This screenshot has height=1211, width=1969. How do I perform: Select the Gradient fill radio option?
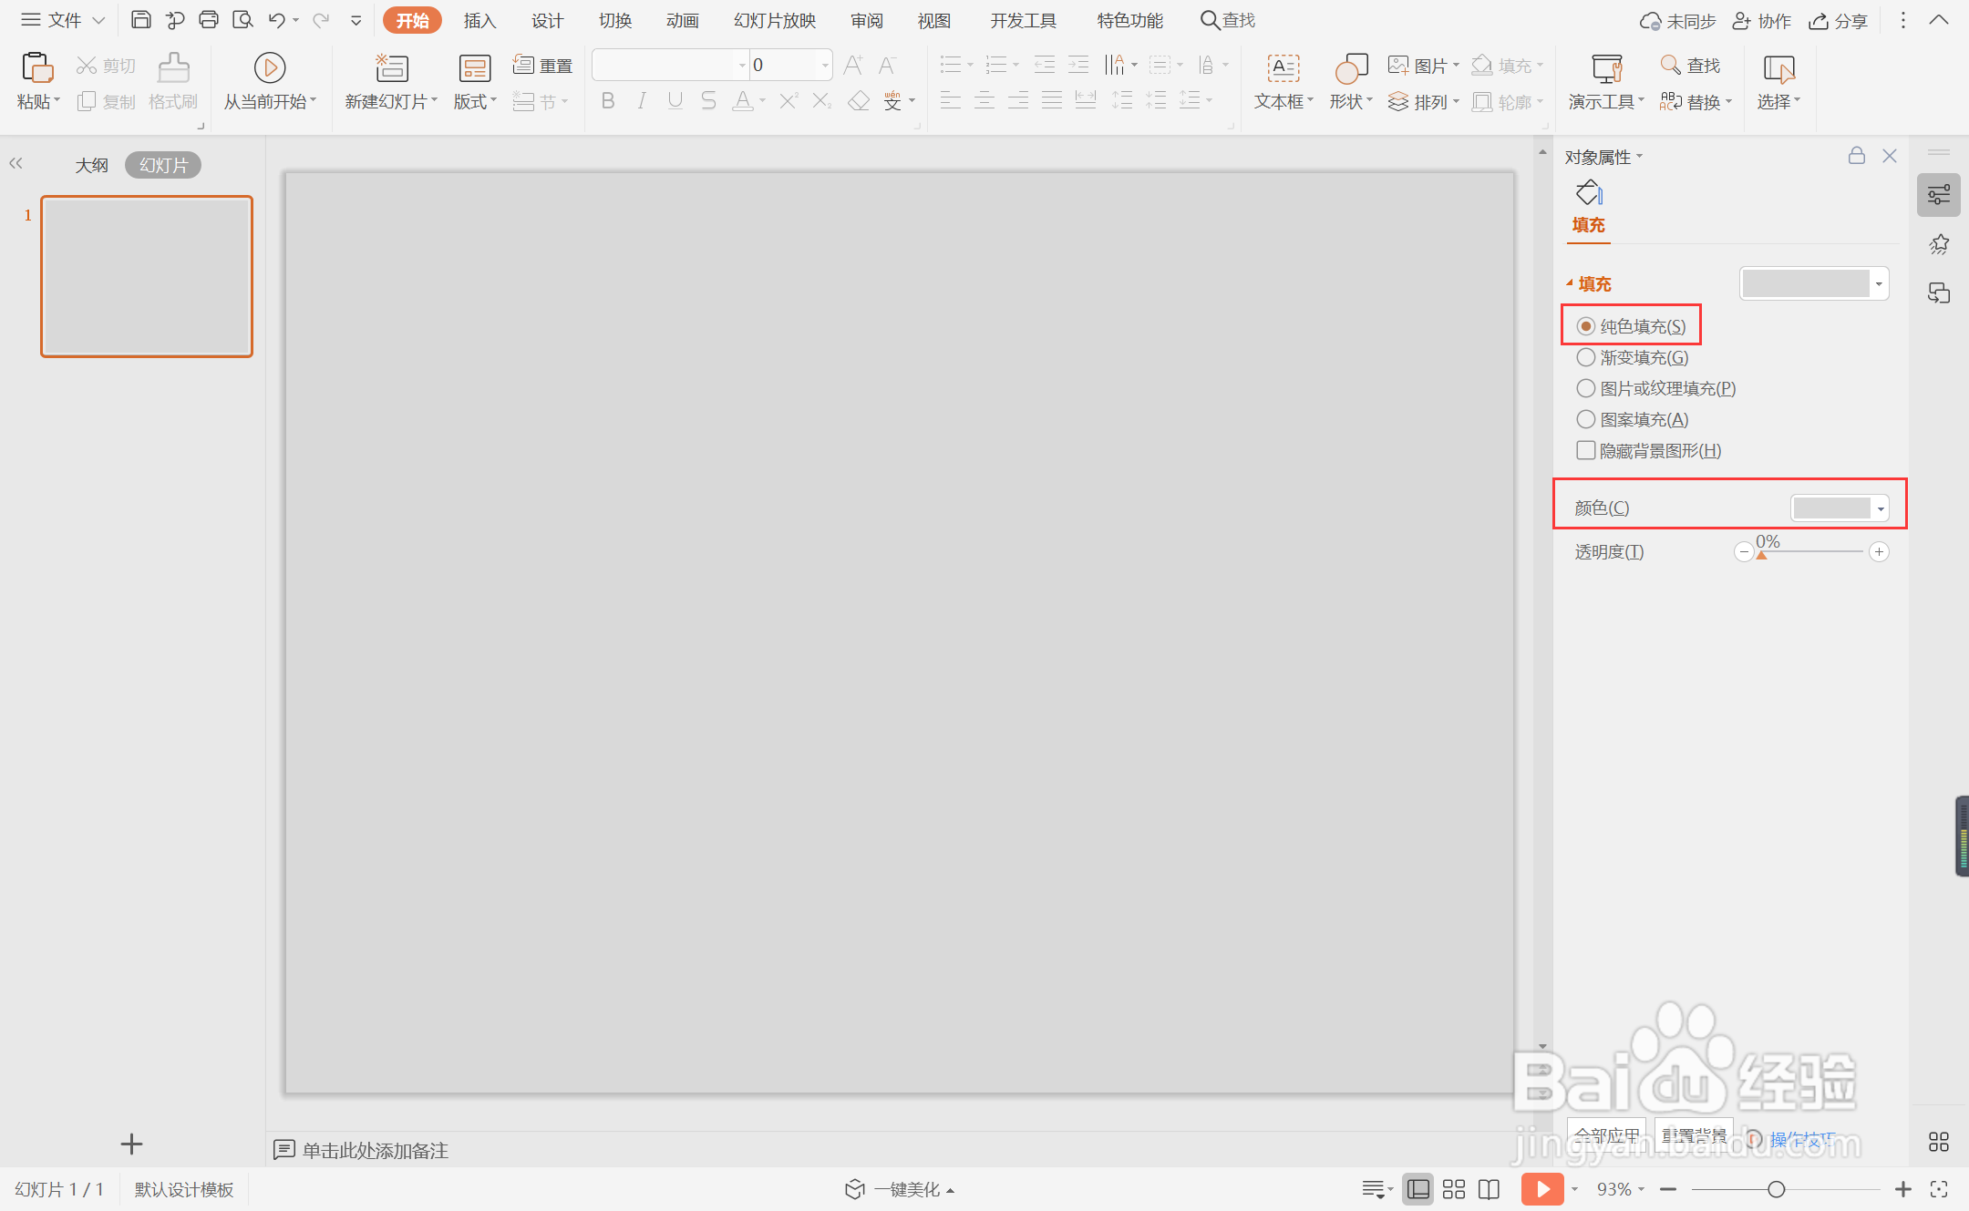(x=1586, y=357)
